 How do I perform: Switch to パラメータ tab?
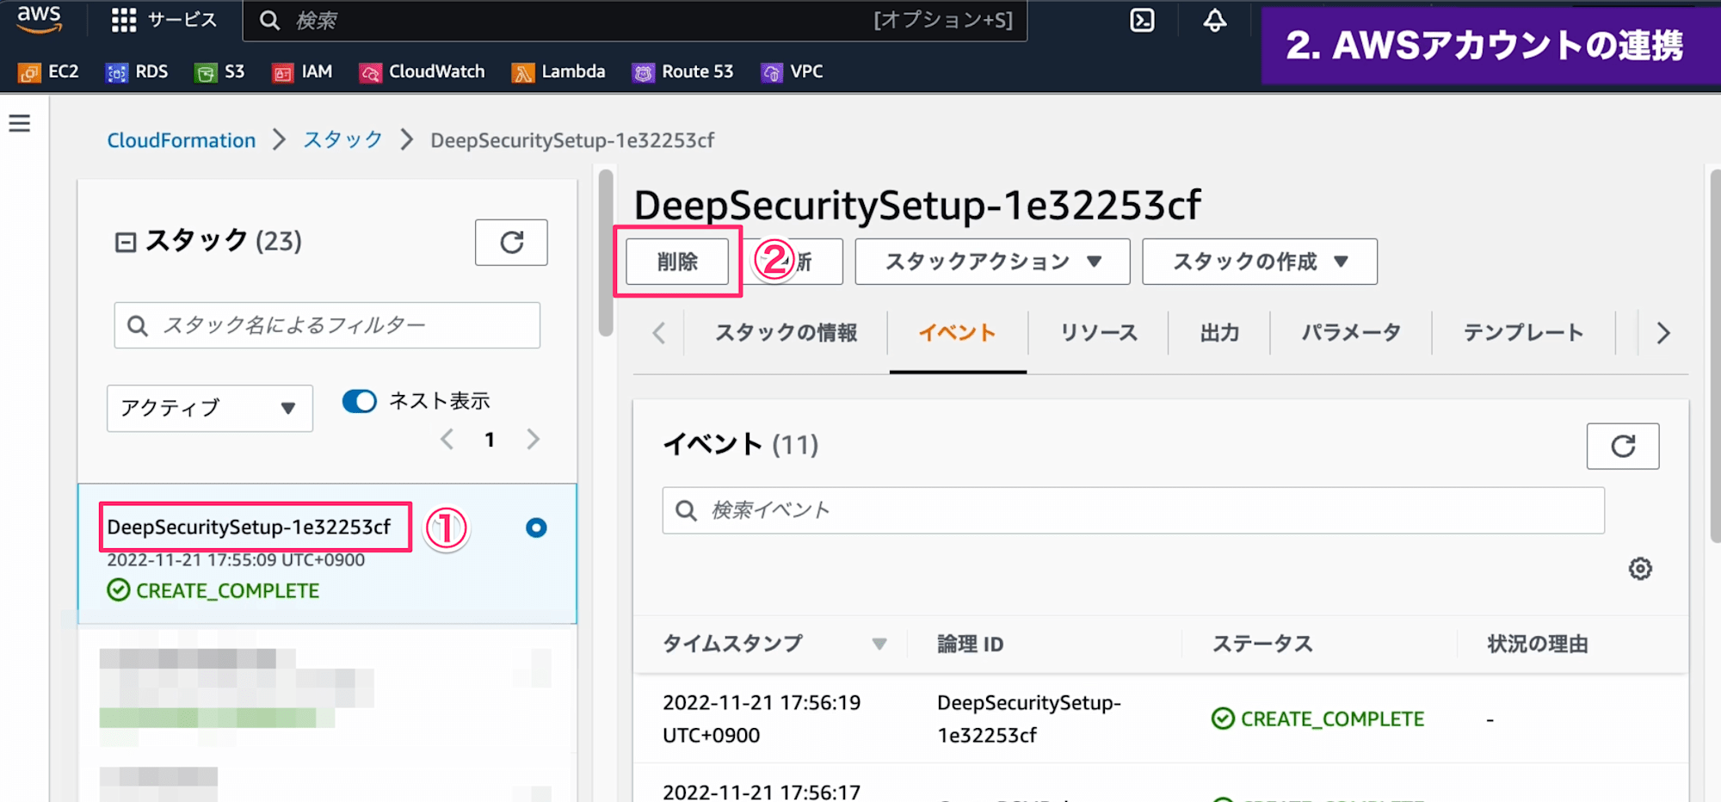1351,333
